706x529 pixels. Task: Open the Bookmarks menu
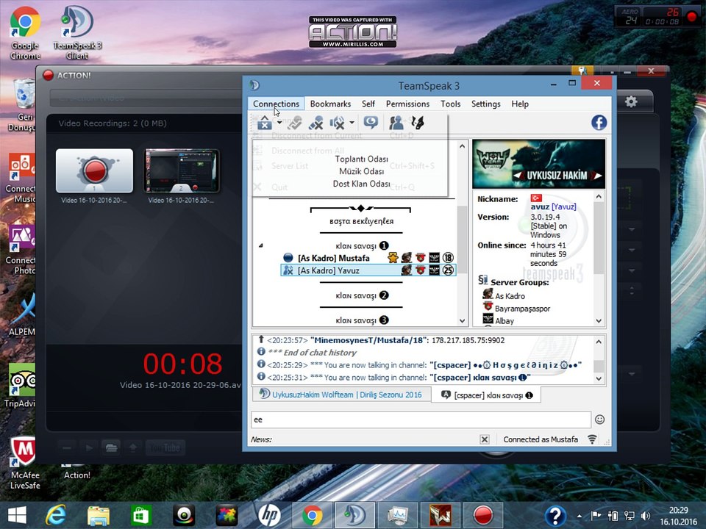[330, 104]
